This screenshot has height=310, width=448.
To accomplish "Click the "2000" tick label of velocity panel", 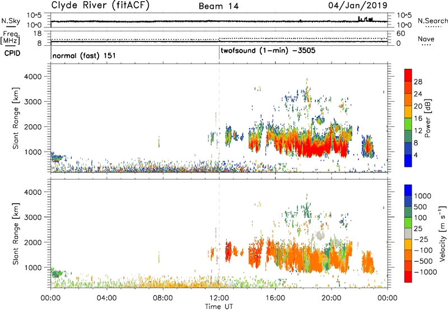I will click(33, 242).
